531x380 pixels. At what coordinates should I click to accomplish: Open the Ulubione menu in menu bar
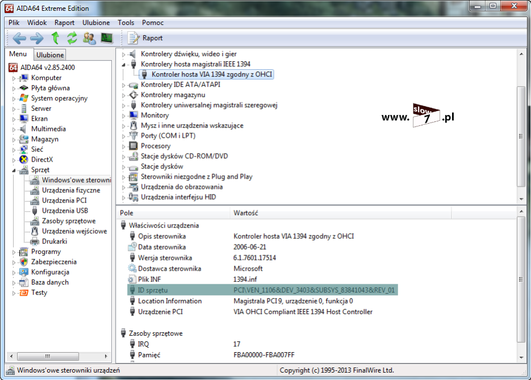click(x=96, y=23)
